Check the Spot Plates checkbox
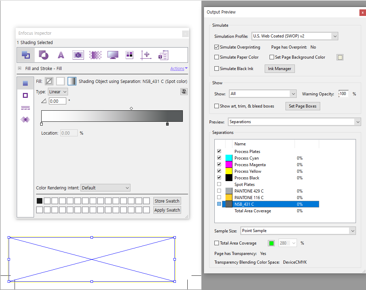366x290 pixels. 219,184
